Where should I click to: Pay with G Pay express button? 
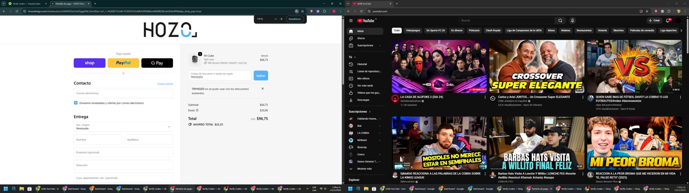(157, 63)
